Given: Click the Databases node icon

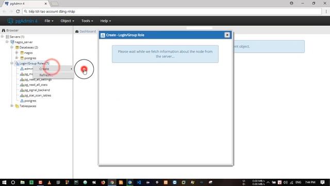Looking at the screenshot, I should (x=17, y=48).
